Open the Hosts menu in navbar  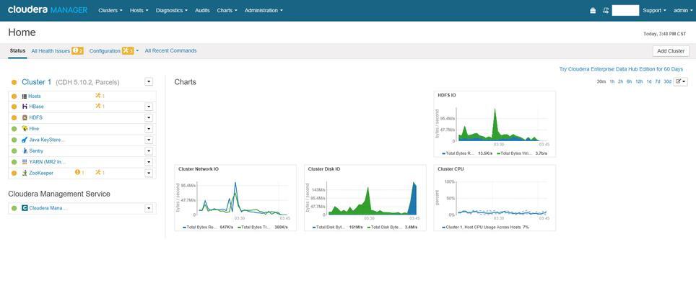pos(139,10)
